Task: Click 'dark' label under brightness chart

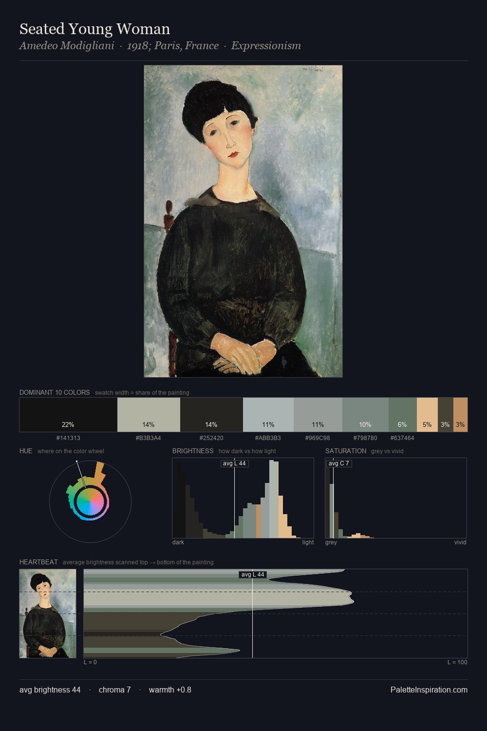Action: (x=178, y=542)
